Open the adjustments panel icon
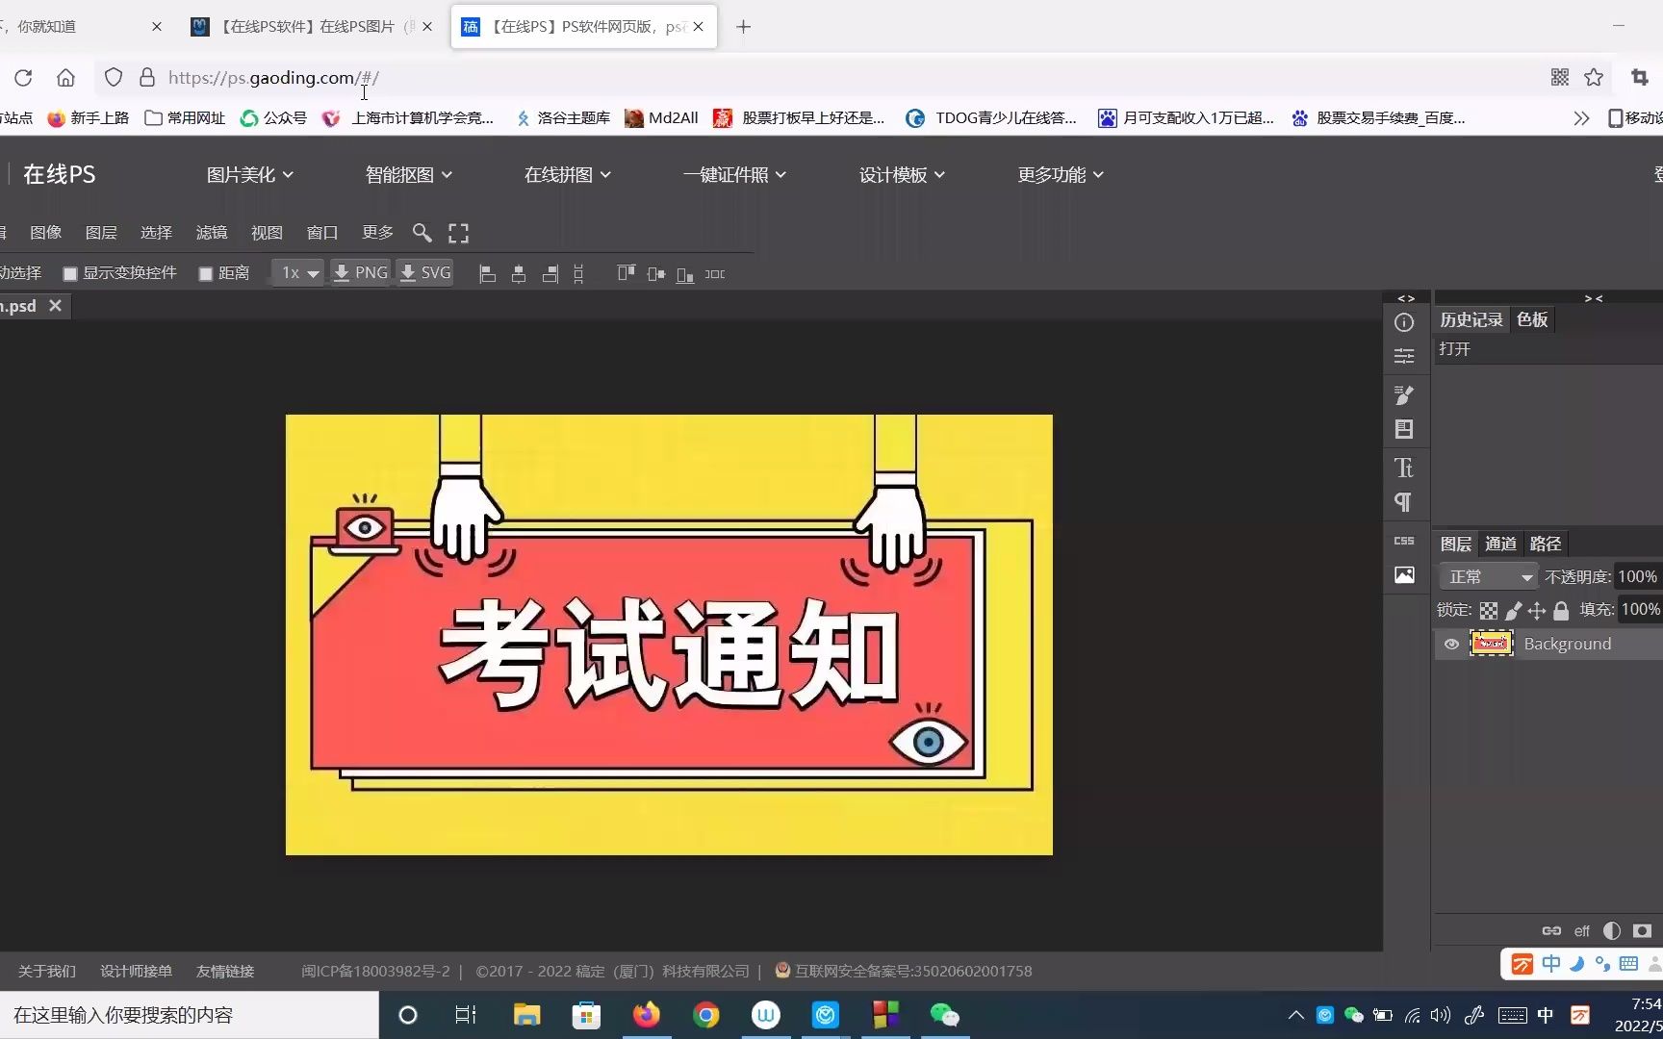This screenshot has width=1663, height=1039. click(1404, 355)
